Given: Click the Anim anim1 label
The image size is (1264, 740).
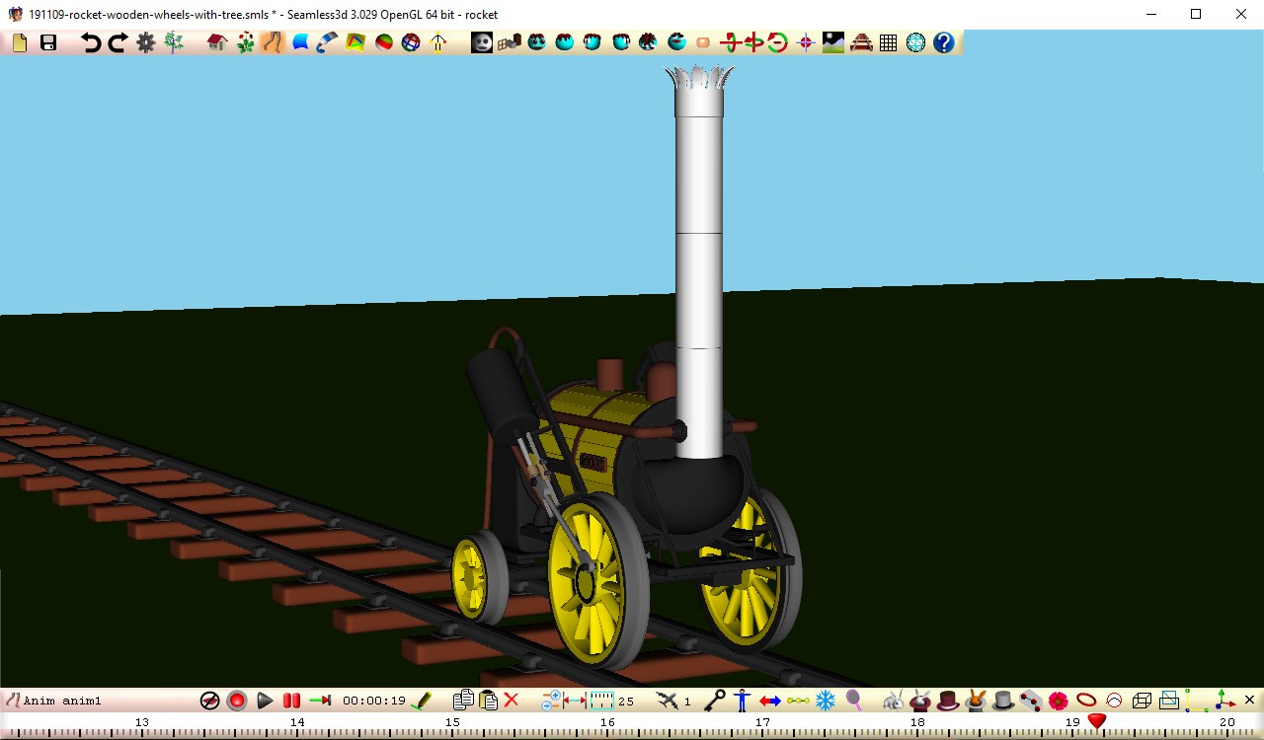Looking at the screenshot, I should click(64, 701).
